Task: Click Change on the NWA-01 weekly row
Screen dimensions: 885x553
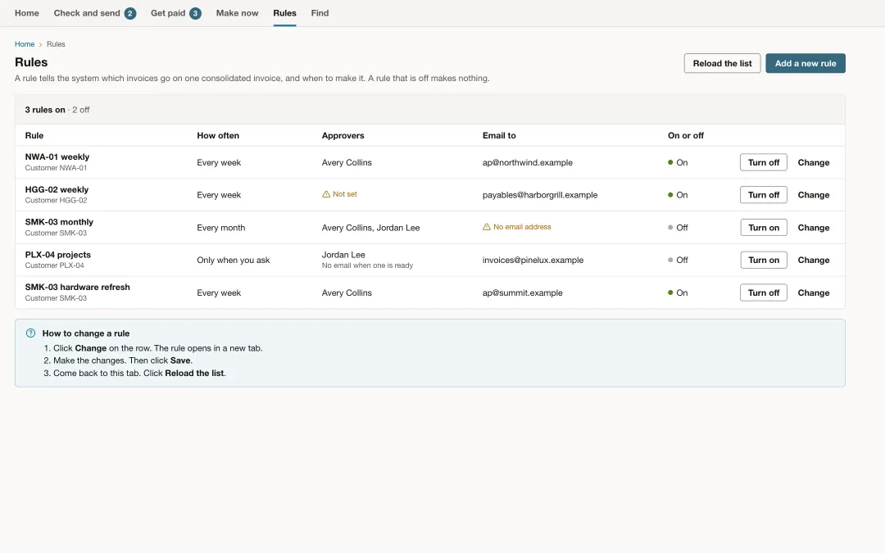Action: click(813, 162)
